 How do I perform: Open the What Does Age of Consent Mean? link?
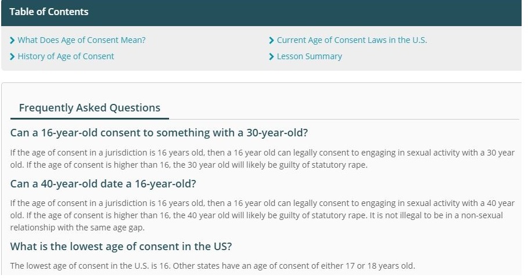(81, 40)
